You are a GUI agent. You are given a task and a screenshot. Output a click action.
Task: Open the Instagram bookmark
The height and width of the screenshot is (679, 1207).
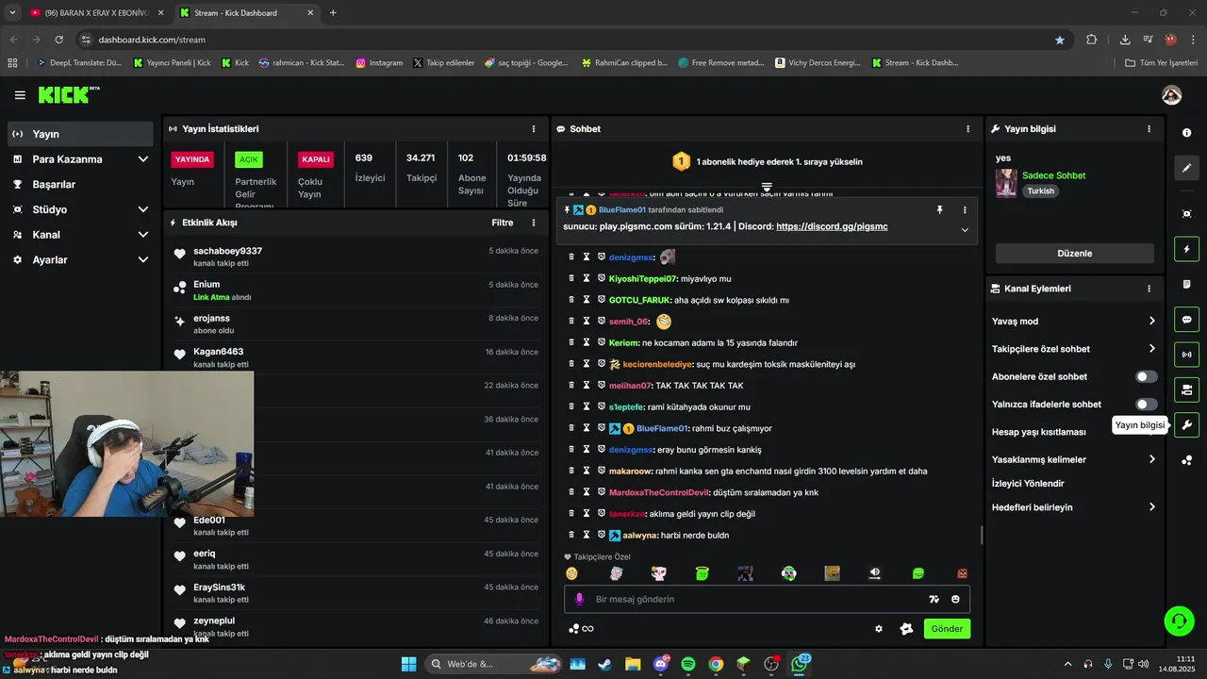tap(379, 63)
